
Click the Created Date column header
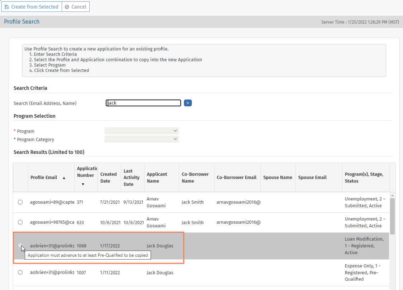[108, 178]
